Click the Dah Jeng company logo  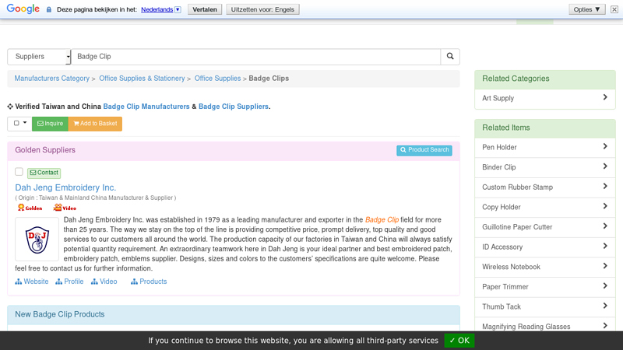[37, 239]
